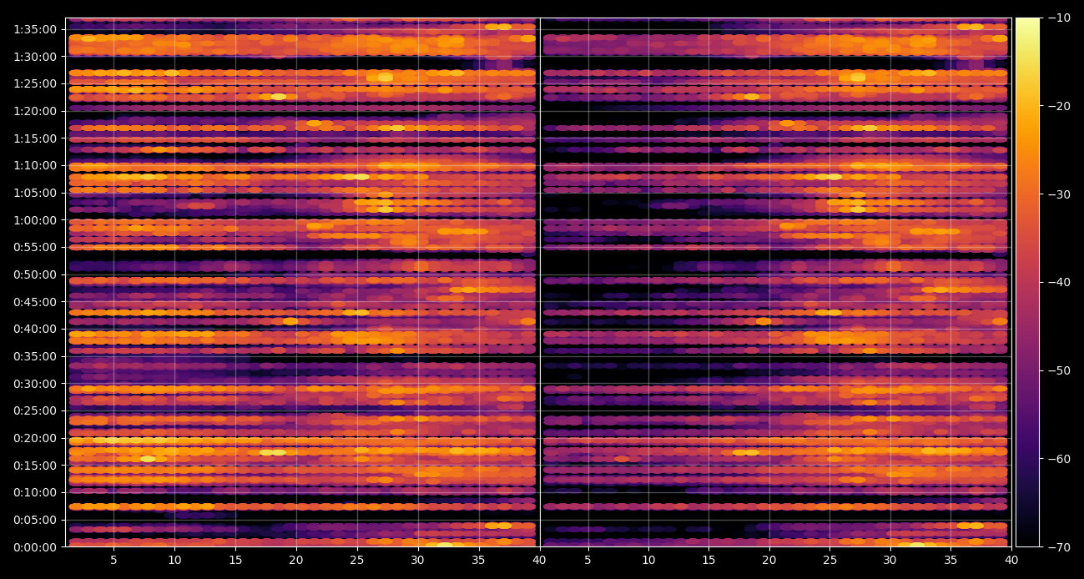Click the 0:55:00 time axis label
Viewport: 1084px width, 579px height.
click(x=35, y=247)
